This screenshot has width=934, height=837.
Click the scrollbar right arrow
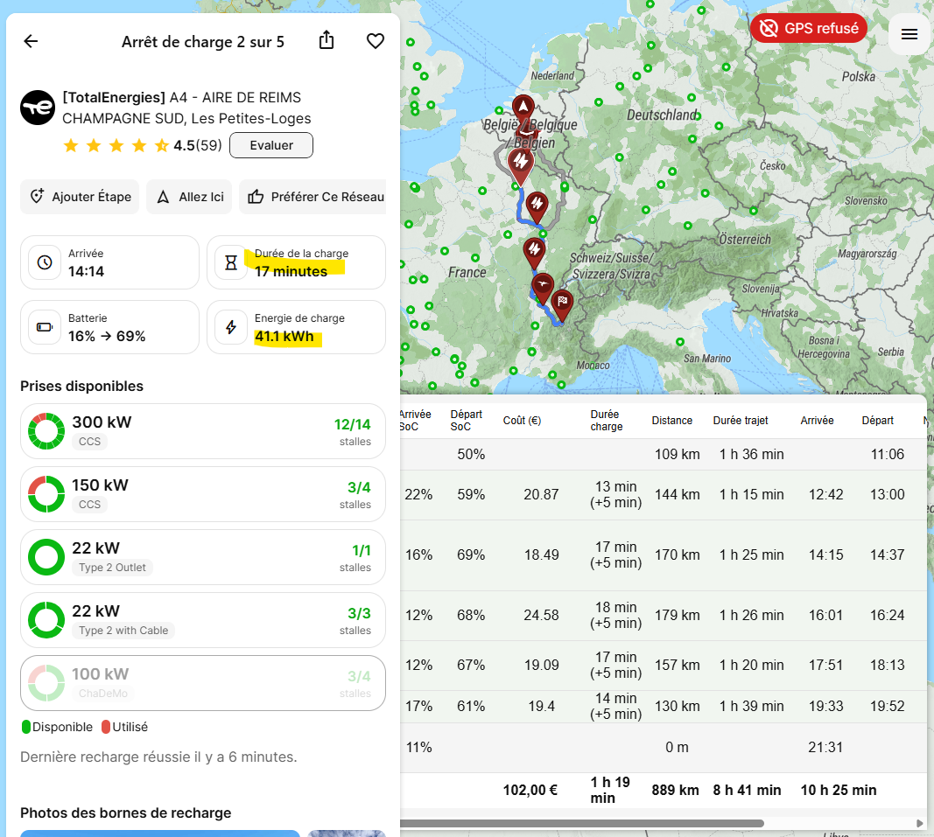919,823
